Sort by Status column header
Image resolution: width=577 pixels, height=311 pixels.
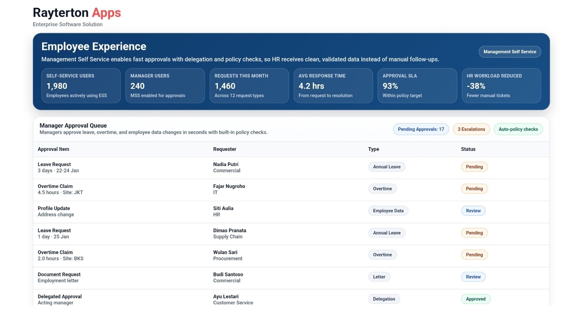click(x=468, y=149)
